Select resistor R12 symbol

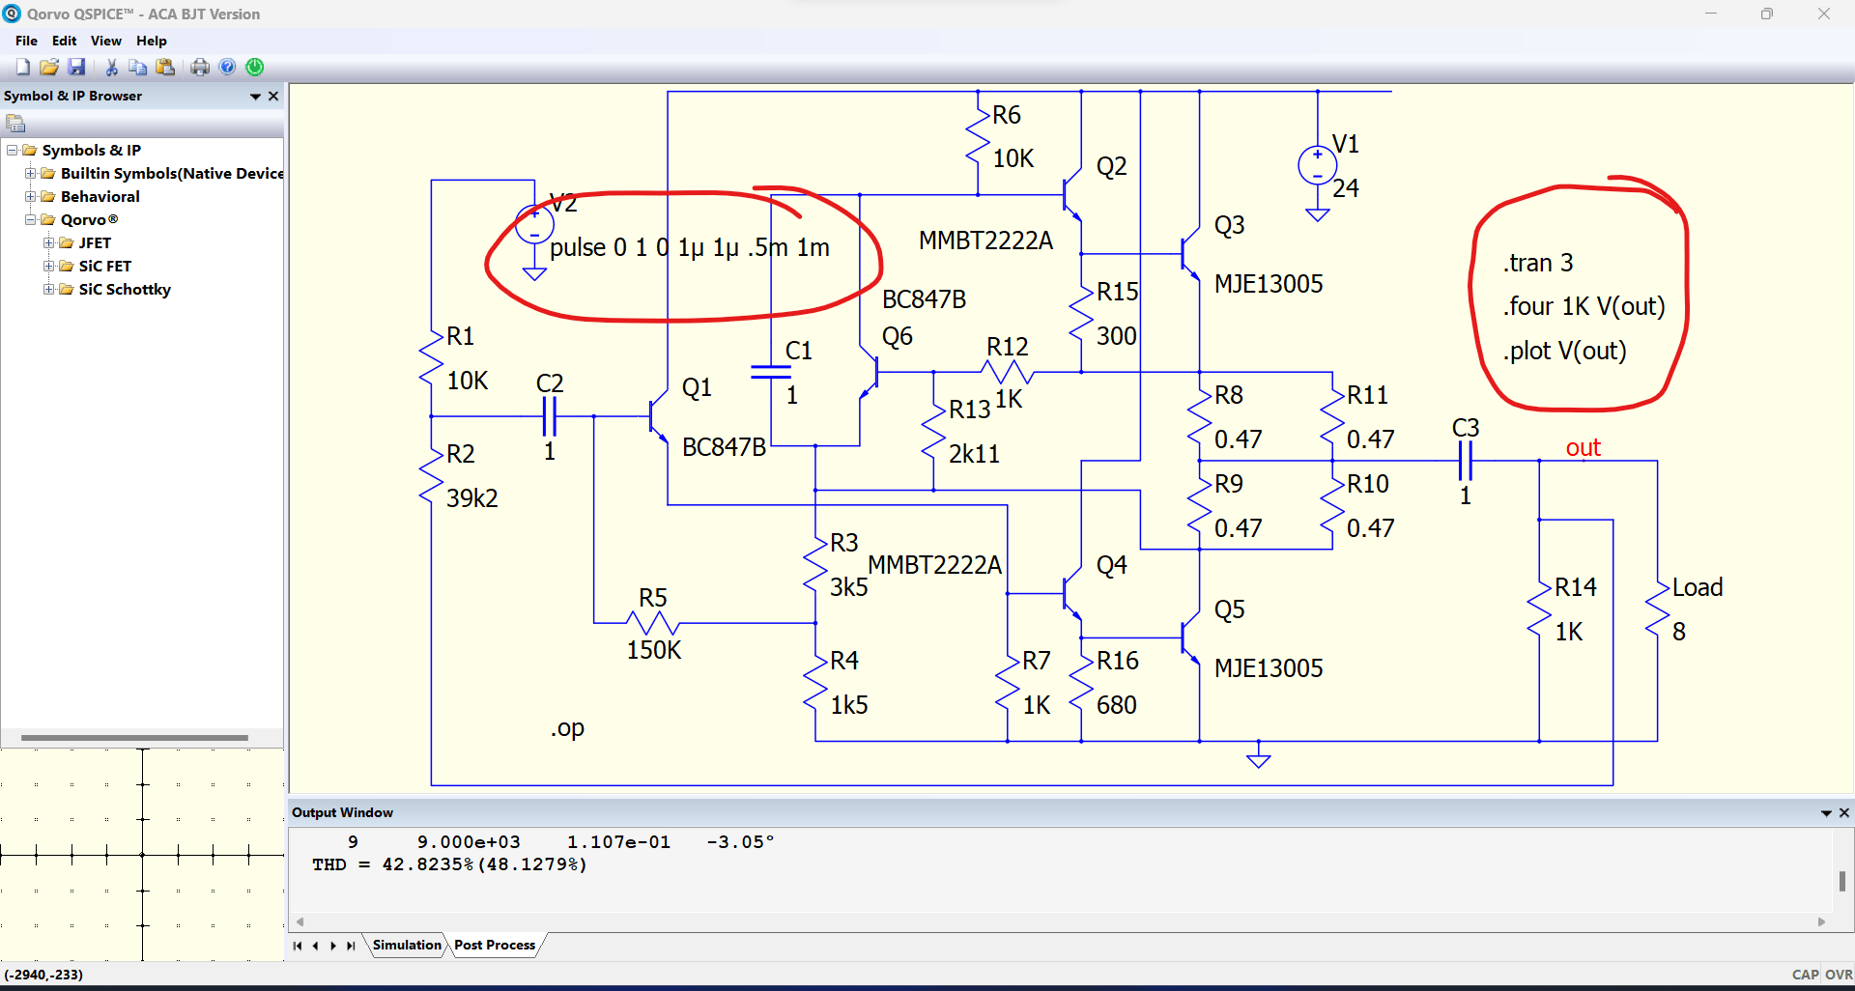pyautogui.click(x=1008, y=372)
